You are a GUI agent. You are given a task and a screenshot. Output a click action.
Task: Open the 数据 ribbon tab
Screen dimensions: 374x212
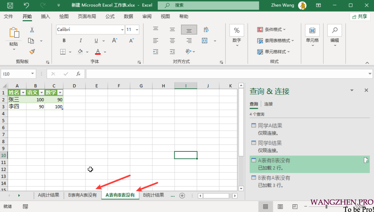click(128, 16)
